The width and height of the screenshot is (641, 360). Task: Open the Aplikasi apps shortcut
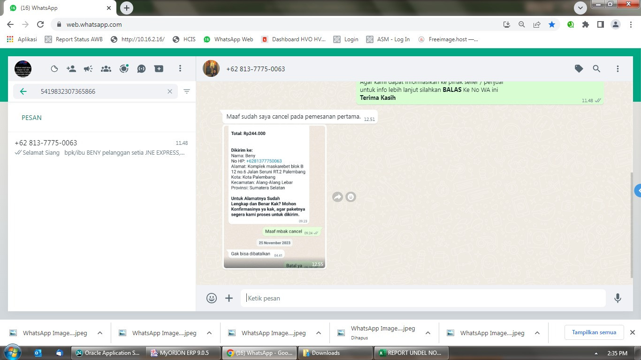coord(22,39)
